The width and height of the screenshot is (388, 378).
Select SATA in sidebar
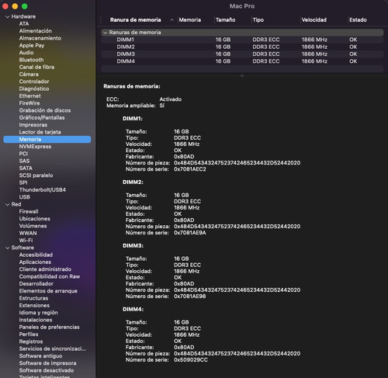pyautogui.click(x=26, y=168)
